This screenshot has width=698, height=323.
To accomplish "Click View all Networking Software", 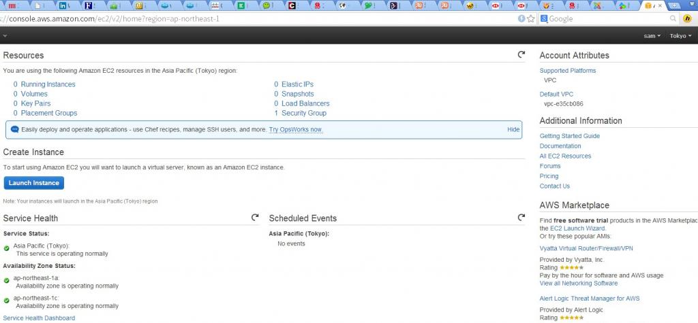I will click(579, 283).
